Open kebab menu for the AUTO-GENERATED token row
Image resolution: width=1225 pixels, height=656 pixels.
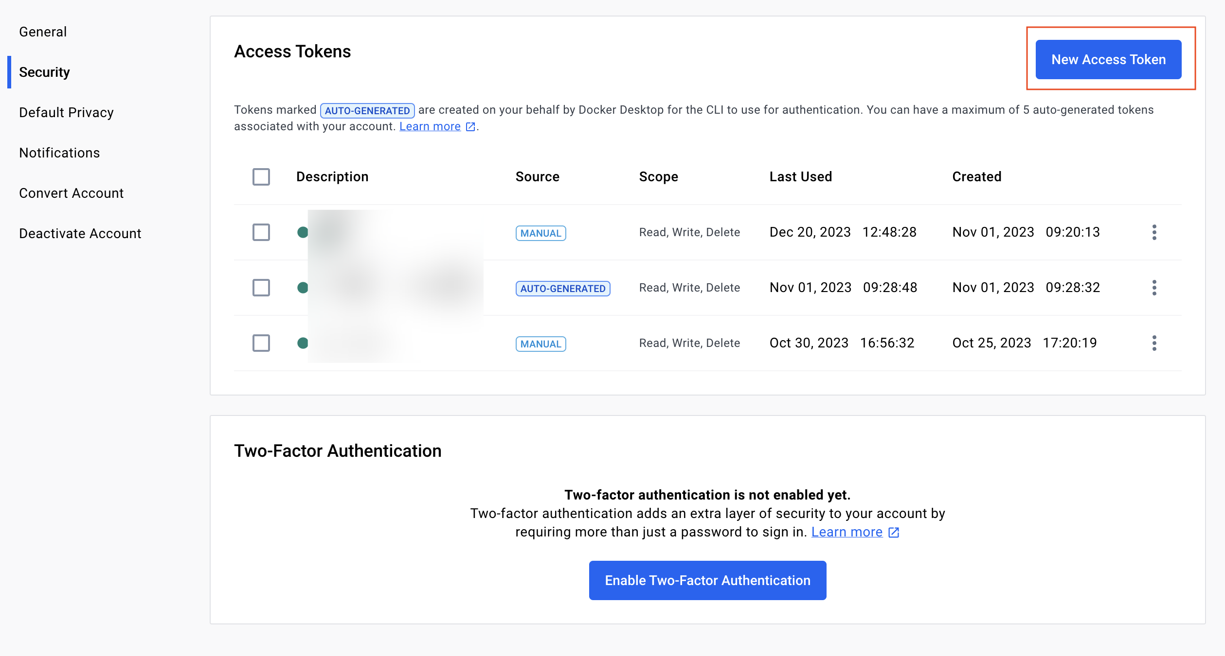coord(1154,288)
